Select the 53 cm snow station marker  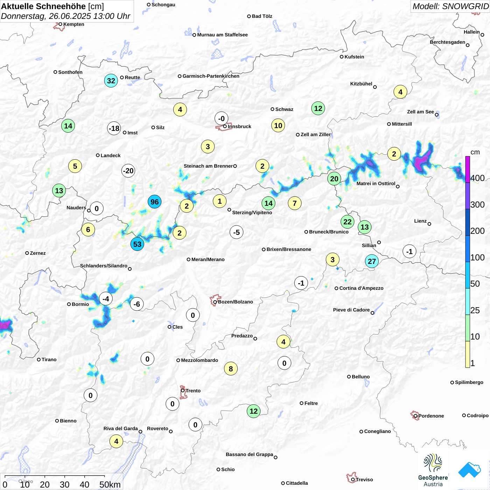tap(137, 244)
